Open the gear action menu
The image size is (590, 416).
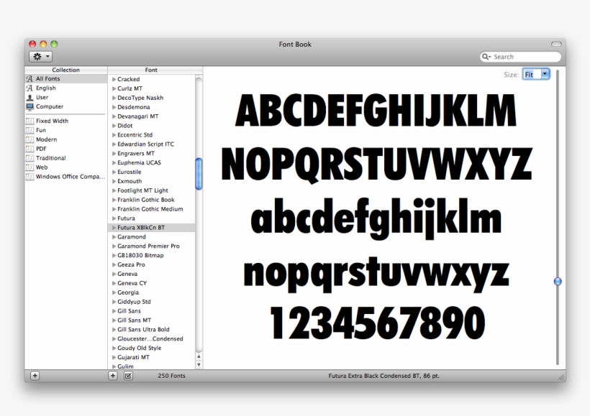[40, 56]
